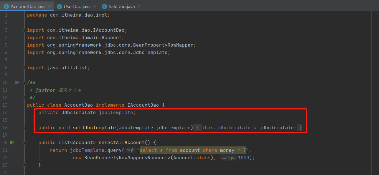Viewport: 379px width, 175px height.
Task: Click the 'sql:' parameter hint on line 21
Action: point(131,150)
